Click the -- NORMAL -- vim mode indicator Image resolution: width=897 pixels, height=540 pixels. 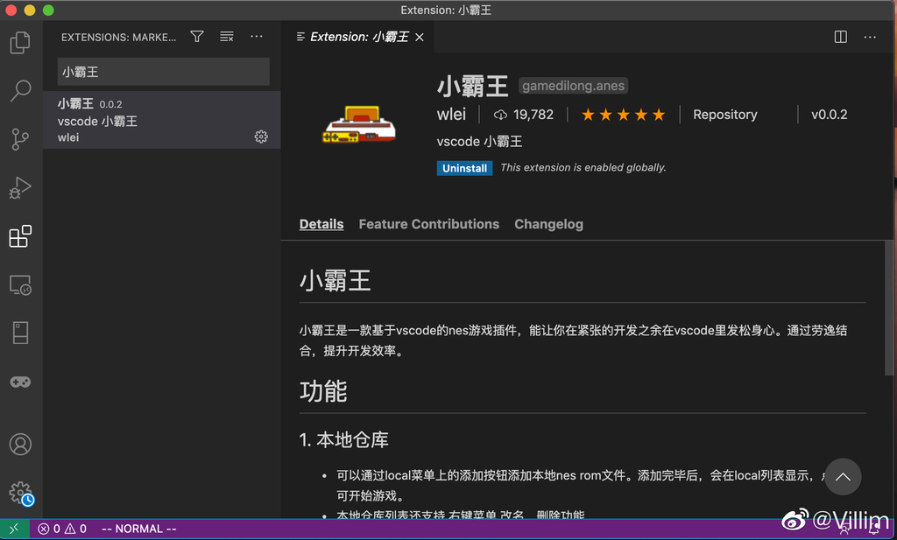click(139, 529)
